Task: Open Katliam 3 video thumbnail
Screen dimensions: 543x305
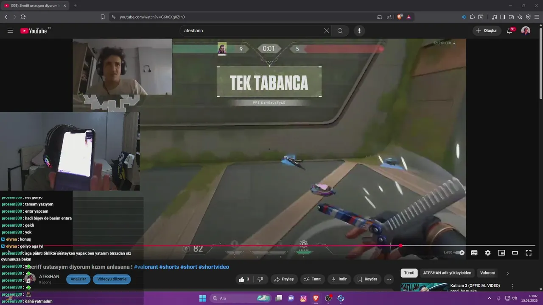Action: 424,287
